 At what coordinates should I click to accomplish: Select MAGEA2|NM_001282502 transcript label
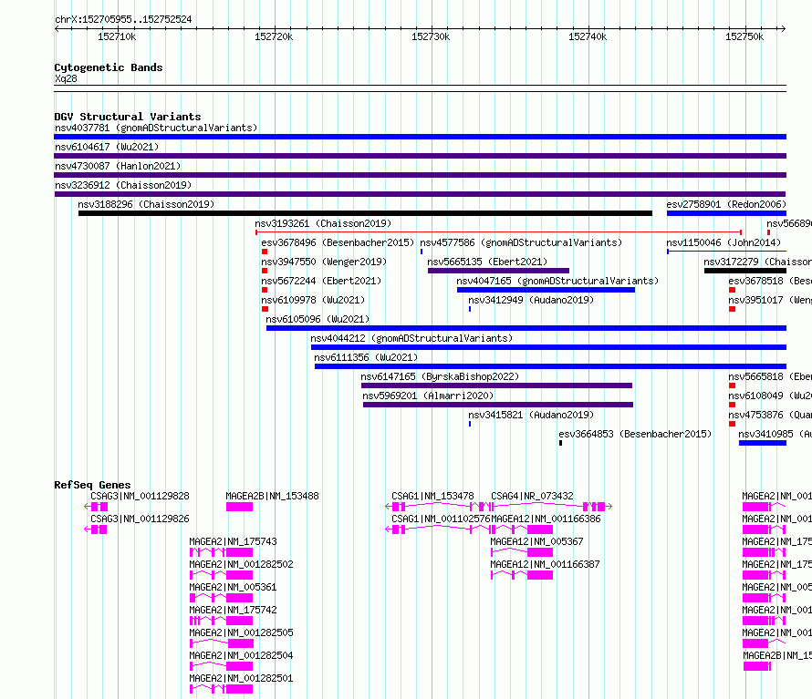pyautogui.click(x=241, y=564)
